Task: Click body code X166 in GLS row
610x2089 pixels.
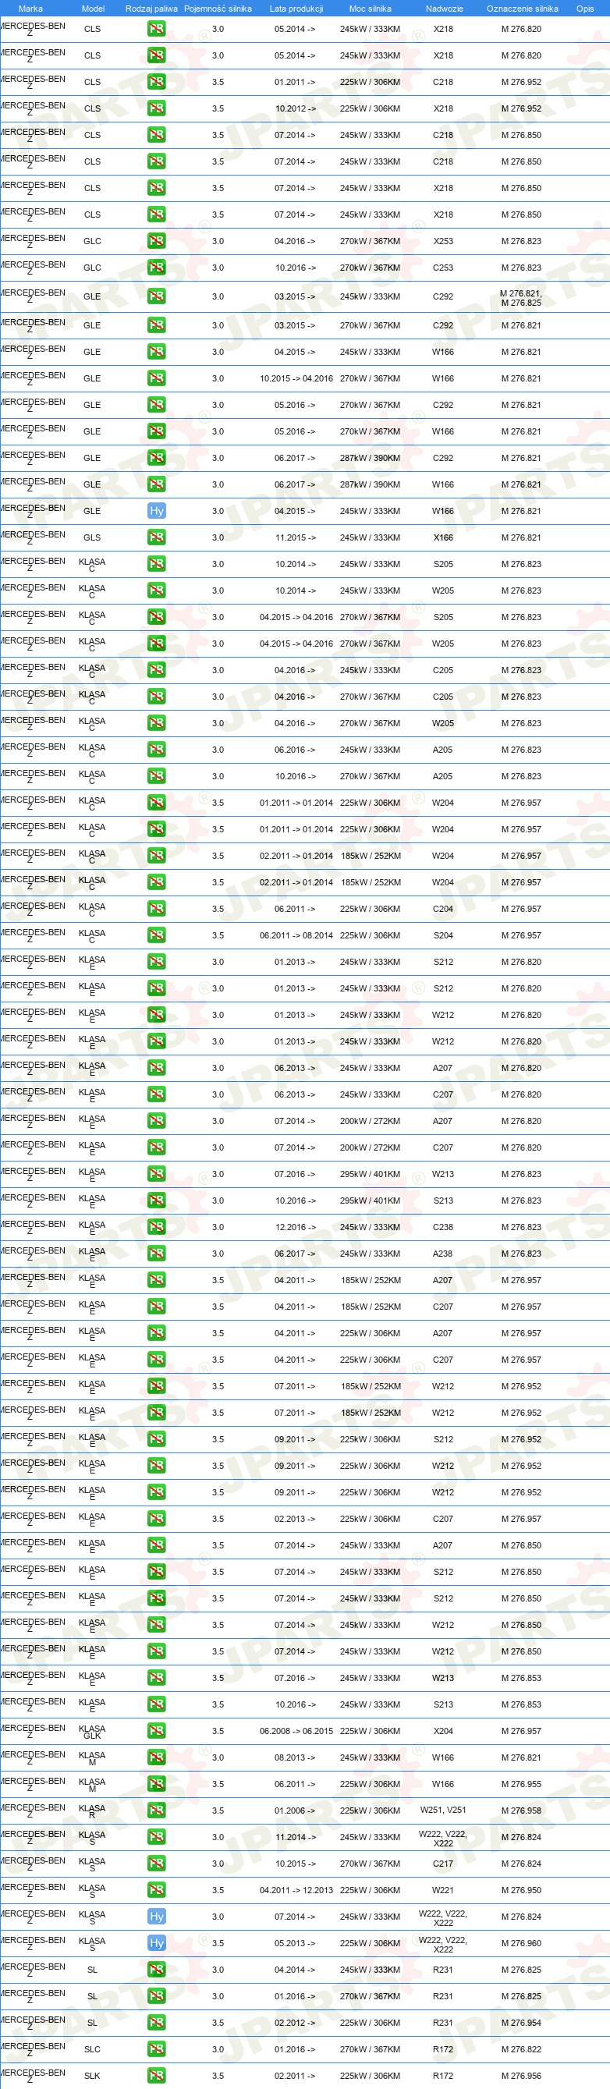Action: tap(443, 537)
